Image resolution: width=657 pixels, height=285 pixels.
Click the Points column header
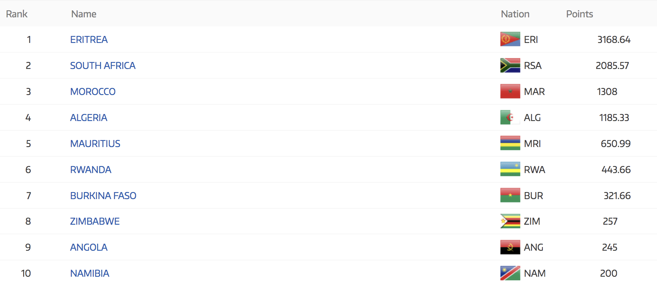click(x=579, y=14)
